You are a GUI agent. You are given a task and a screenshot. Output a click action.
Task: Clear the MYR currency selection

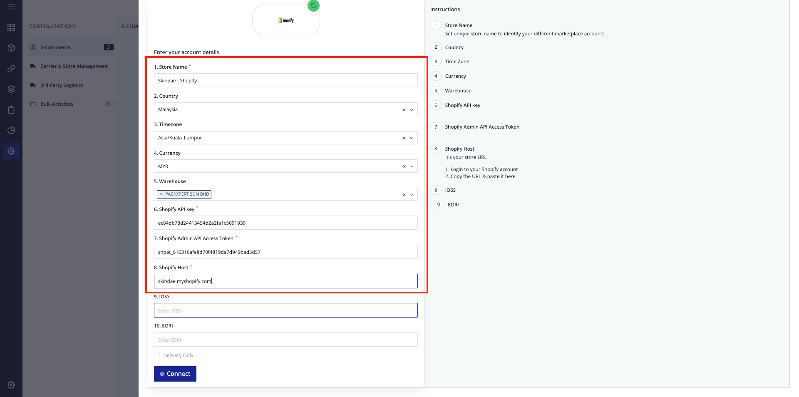[x=404, y=166]
